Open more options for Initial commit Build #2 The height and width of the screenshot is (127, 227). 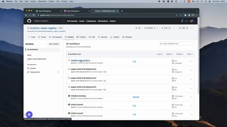191,106
